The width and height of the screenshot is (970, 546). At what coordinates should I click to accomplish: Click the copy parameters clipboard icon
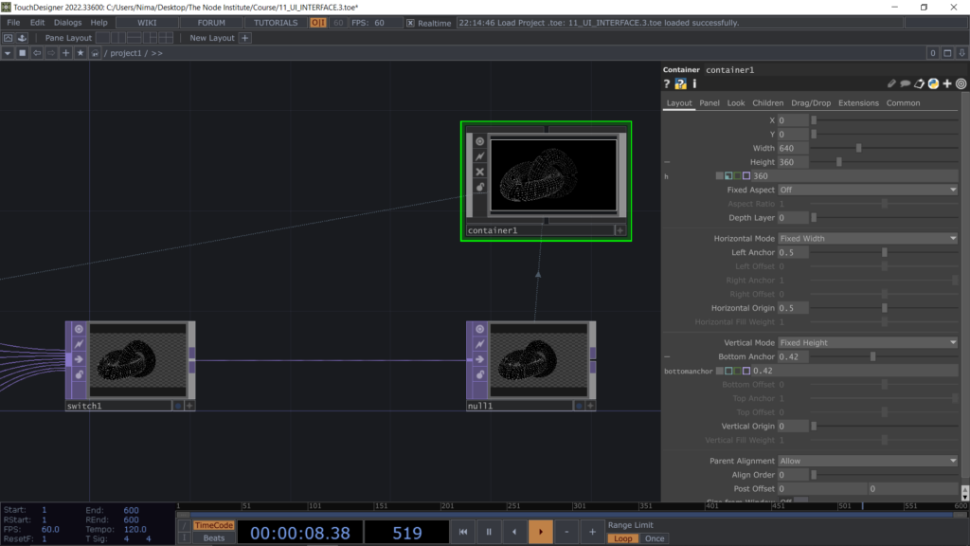pyautogui.click(x=919, y=83)
